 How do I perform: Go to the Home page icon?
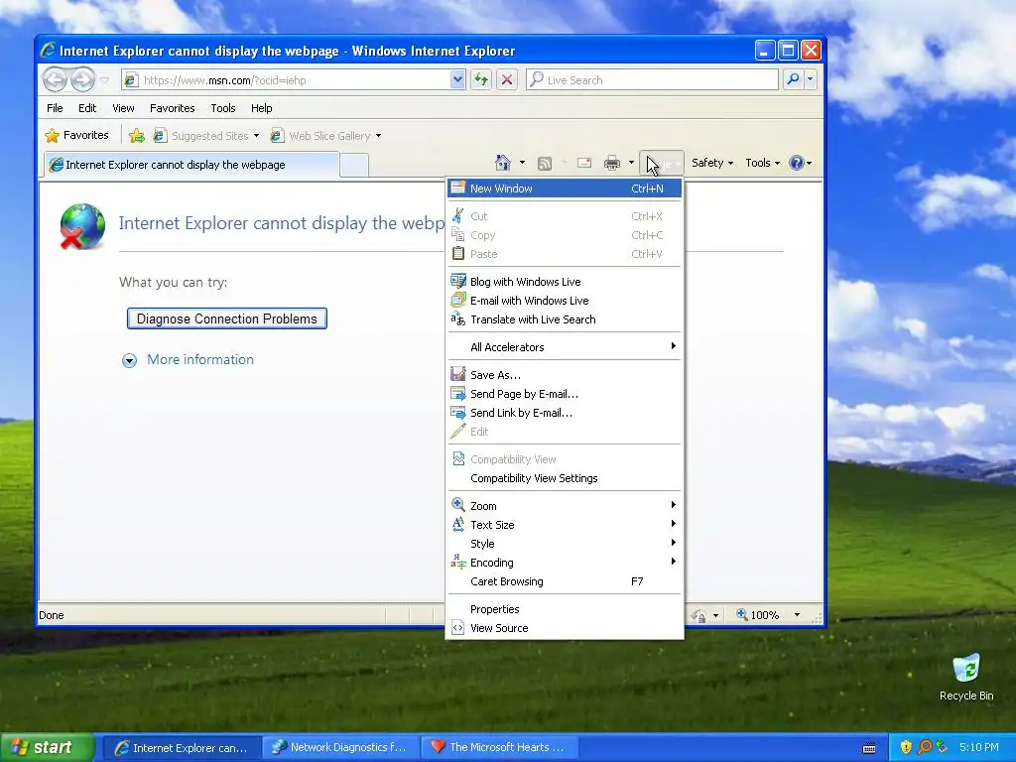(x=503, y=163)
